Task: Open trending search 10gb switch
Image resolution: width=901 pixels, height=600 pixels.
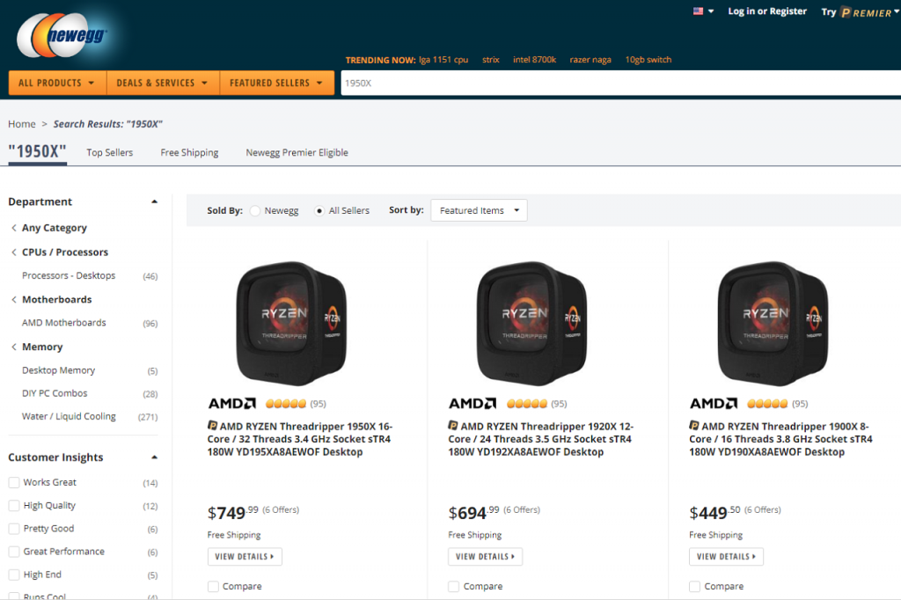Action: pyautogui.click(x=648, y=60)
